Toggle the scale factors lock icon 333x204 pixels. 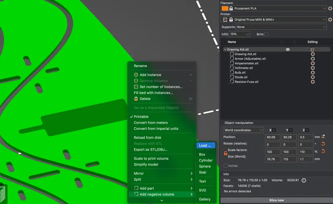(226, 154)
